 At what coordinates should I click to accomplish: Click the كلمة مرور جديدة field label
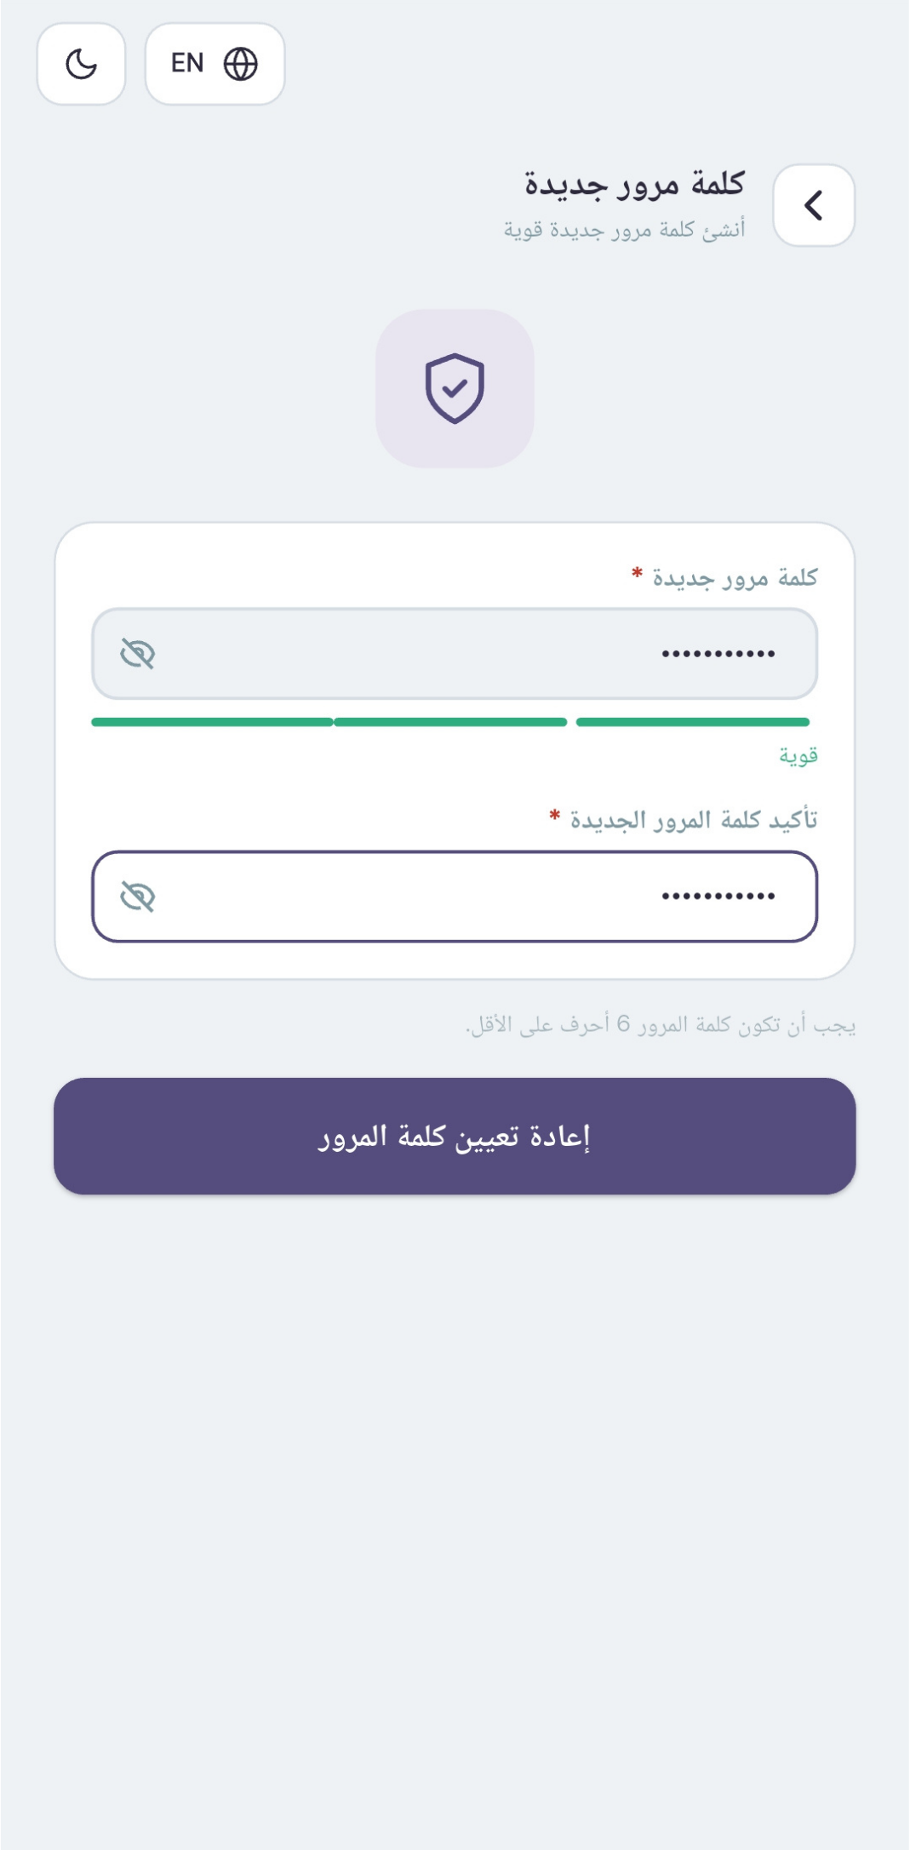click(x=735, y=578)
